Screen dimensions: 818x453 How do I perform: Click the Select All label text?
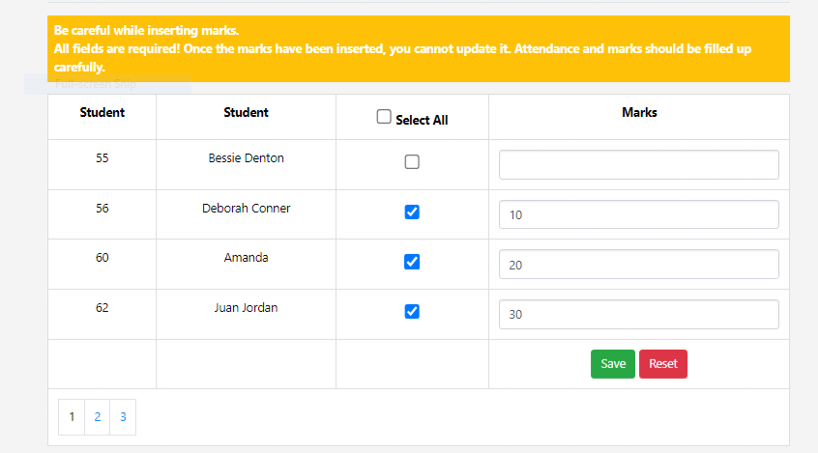tap(422, 121)
